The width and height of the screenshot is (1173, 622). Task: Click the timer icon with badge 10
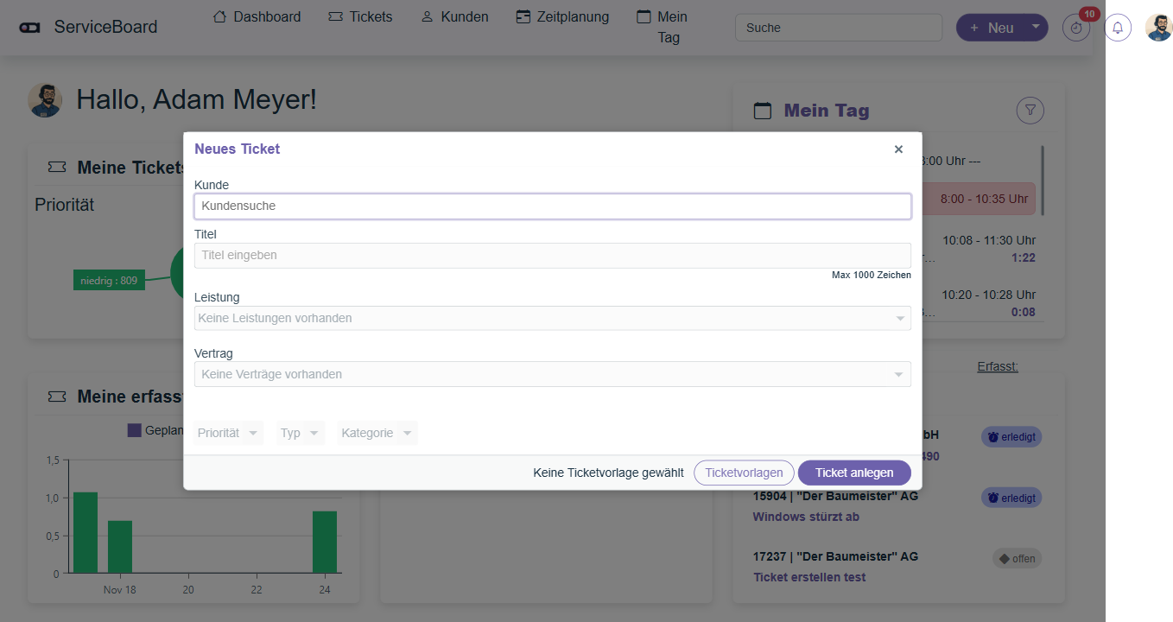1075,28
